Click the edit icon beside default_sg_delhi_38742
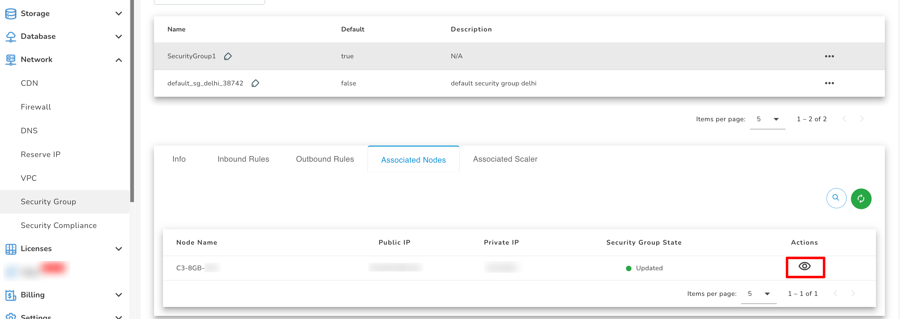Image resolution: width=900 pixels, height=319 pixels. (255, 83)
